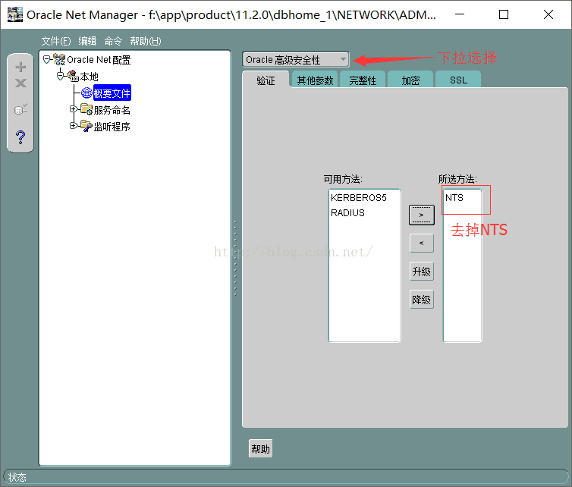The height and width of the screenshot is (487, 572).
Task: Select NTS in selected methods list
Action: coord(454,198)
